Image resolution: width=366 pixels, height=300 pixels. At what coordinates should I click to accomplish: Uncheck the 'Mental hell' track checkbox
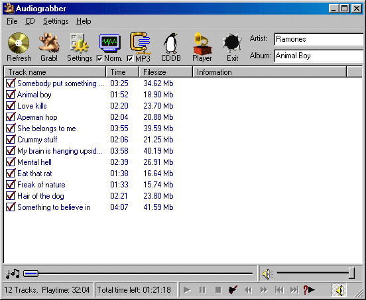pos(11,162)
